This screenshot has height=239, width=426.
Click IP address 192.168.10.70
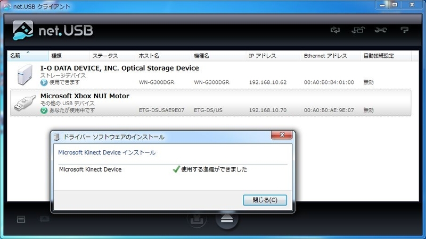(268, 110)
